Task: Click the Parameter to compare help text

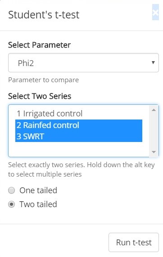Action: (43, 80)
